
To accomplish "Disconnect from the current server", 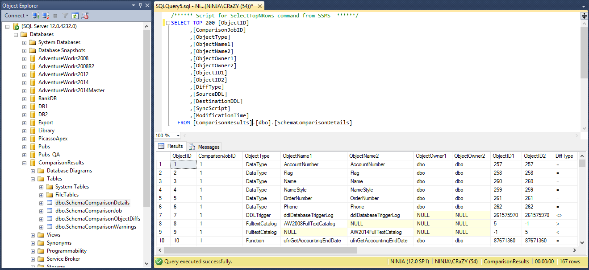I will click(45, 15).
